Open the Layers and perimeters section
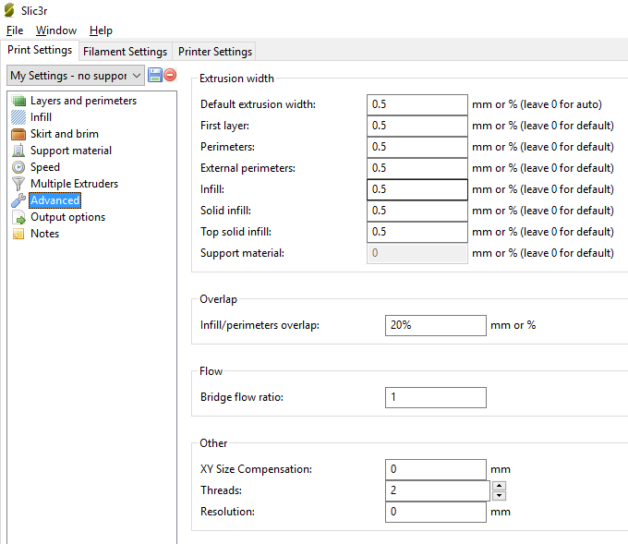This screenshot has width=628, height=544. [83, 101]
